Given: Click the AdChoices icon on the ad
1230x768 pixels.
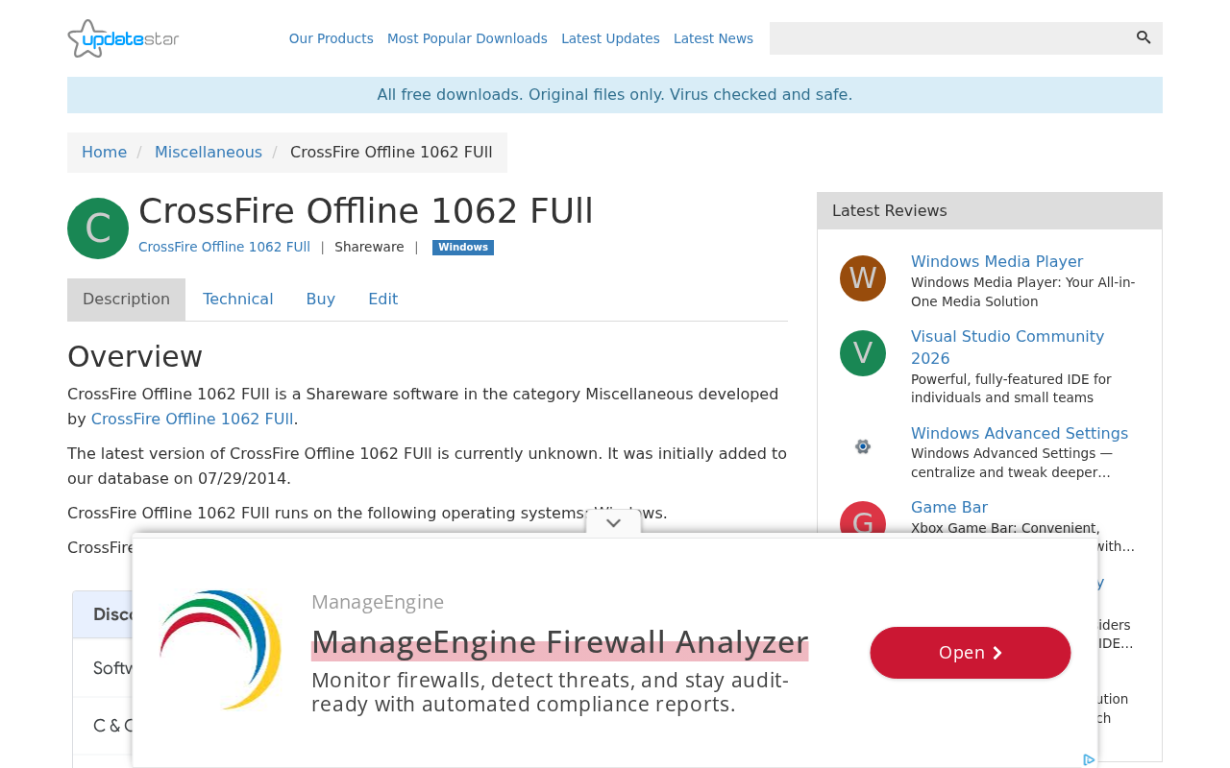Looking at the screenshot, I should 1089,759.
